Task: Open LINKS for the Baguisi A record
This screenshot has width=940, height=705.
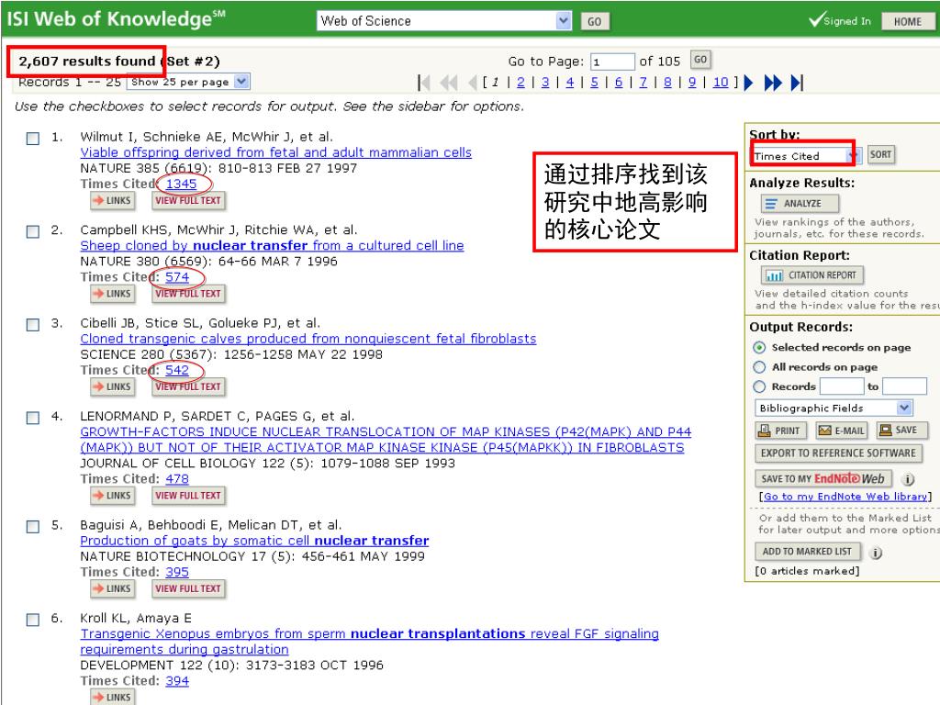Action: click(112, 588)
